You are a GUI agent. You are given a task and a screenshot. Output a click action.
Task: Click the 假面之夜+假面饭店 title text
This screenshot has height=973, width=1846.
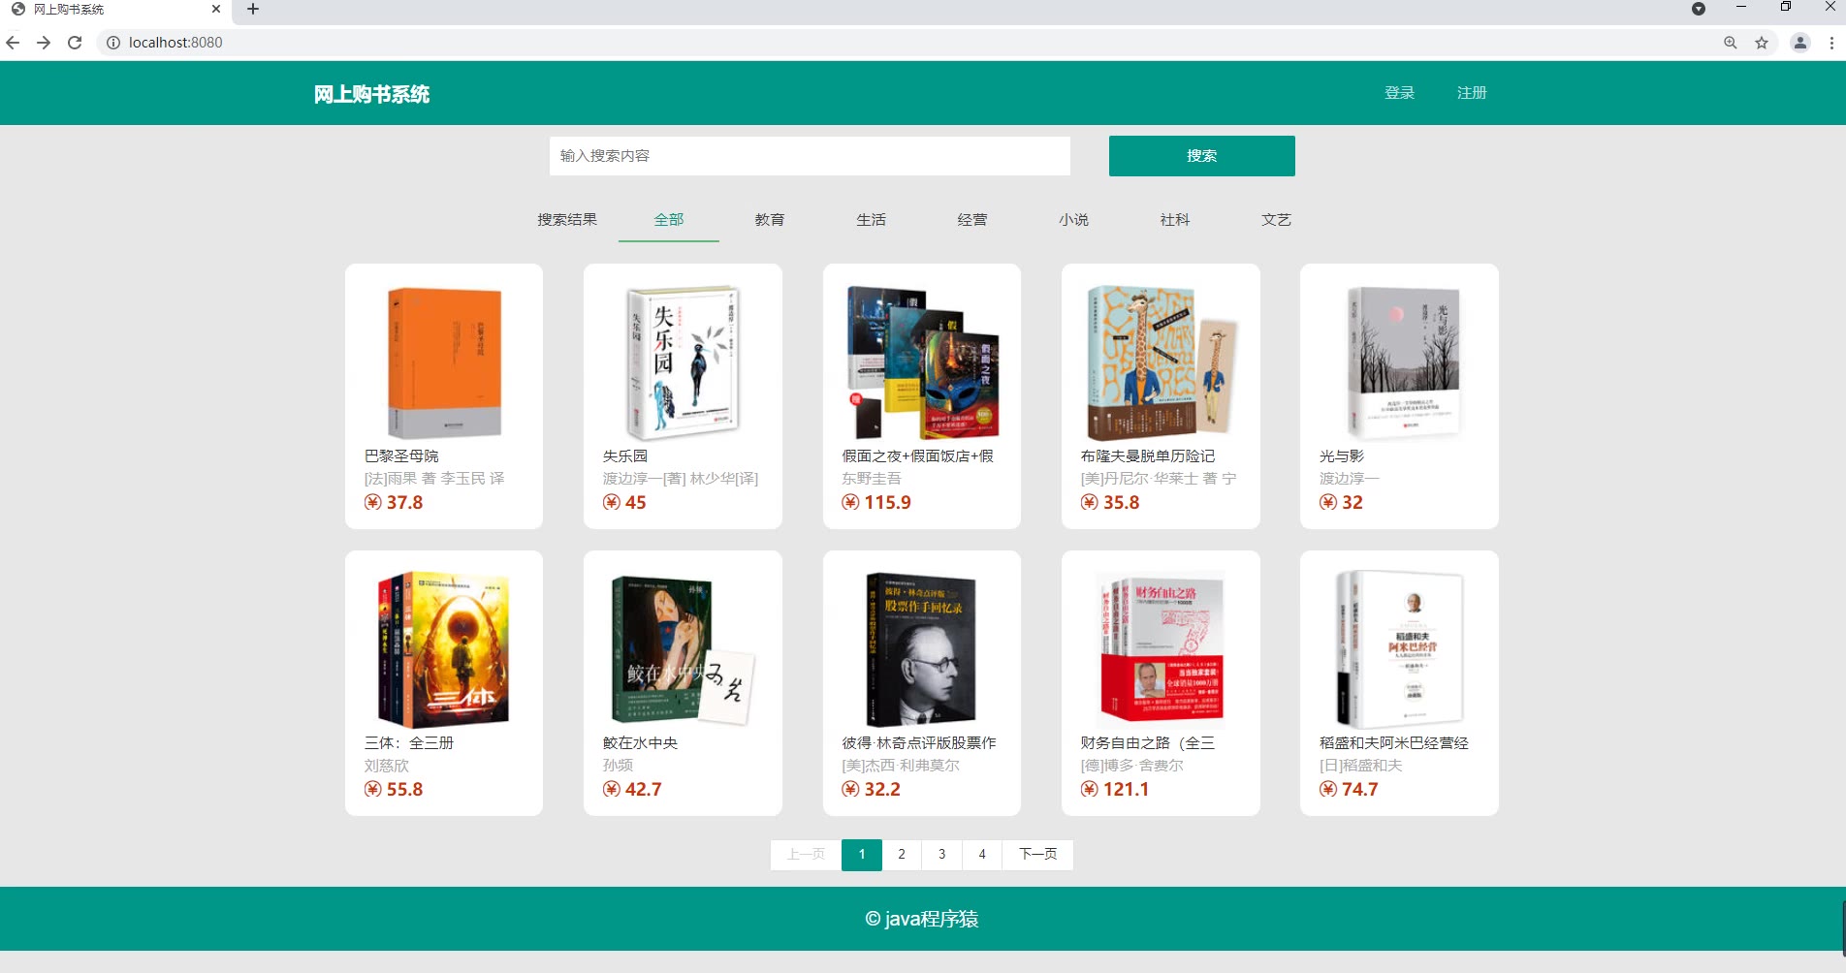click(x=917, y=456)
